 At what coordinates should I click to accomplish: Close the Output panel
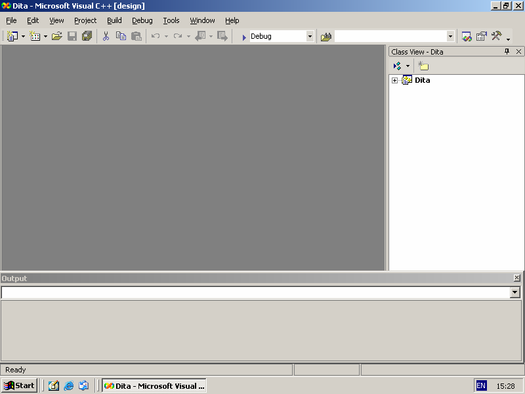pos(517,278)
